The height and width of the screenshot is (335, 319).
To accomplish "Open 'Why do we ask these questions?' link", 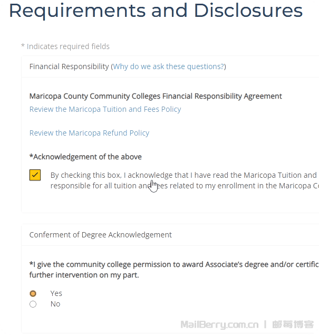I will click(x=169, y=66).
